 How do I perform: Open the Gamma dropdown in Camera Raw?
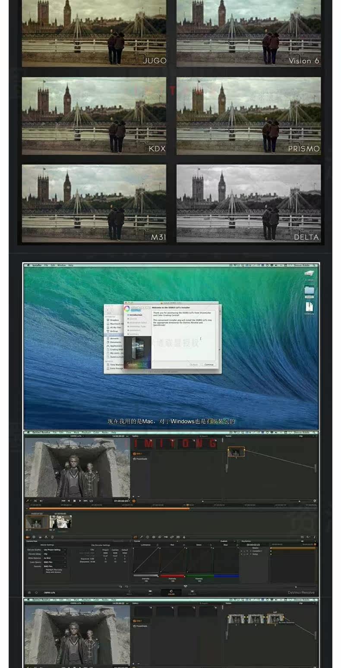(55, 566)
